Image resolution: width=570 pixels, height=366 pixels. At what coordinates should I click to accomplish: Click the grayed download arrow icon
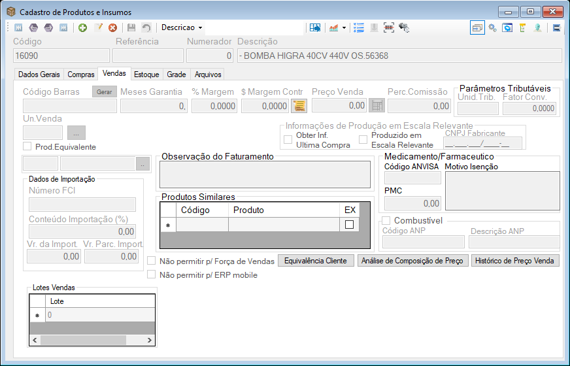tap(374, 27)
